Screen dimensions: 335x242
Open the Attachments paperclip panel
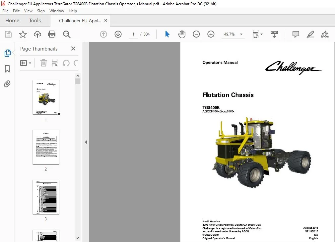[7, 84]
